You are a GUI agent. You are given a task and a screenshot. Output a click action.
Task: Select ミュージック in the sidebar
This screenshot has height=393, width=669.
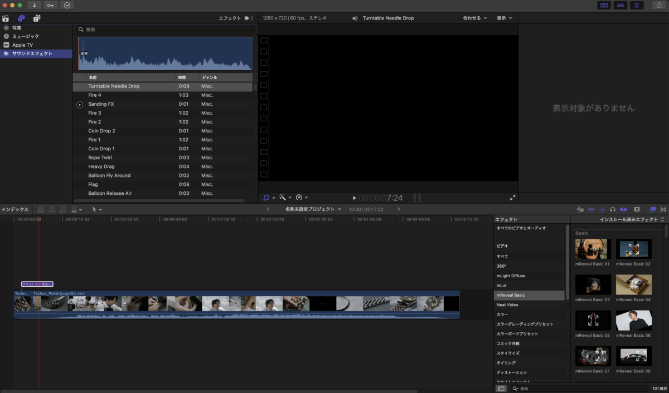coord(26,36)
